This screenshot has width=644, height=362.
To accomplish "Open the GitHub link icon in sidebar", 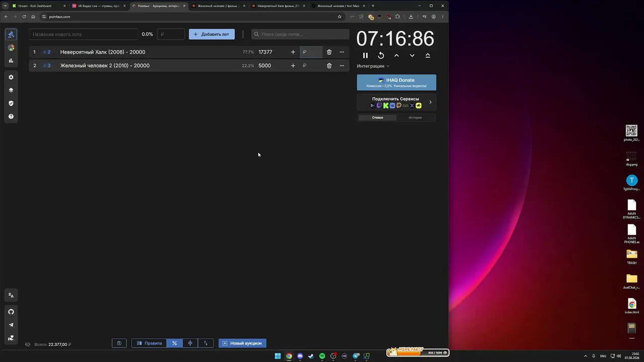I will pyautogui.click(x=11, y=312).
